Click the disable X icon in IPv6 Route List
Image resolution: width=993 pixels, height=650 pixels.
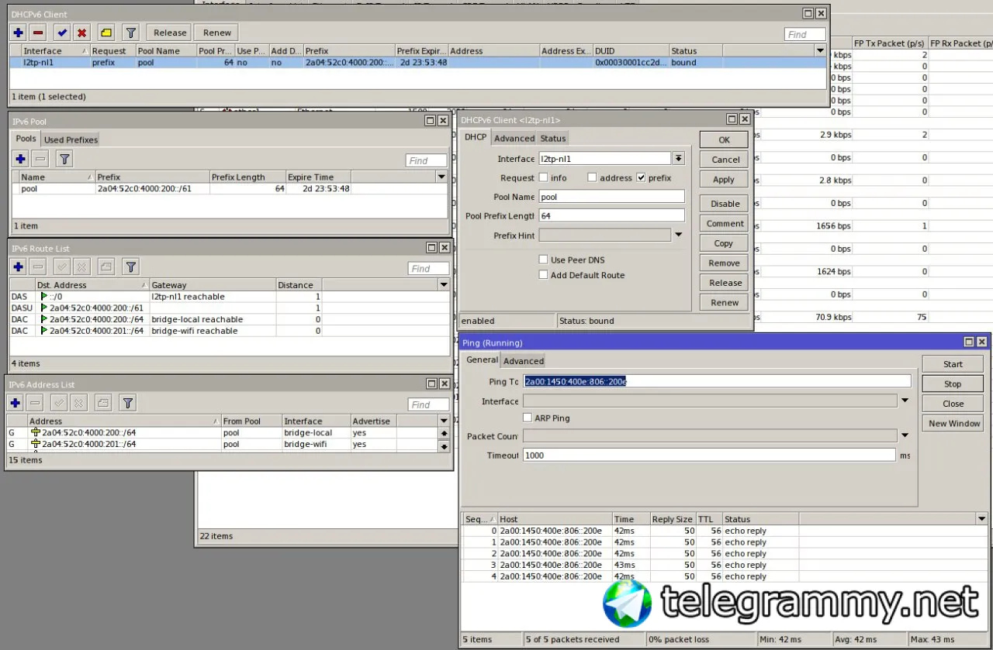tap(81, 267)
